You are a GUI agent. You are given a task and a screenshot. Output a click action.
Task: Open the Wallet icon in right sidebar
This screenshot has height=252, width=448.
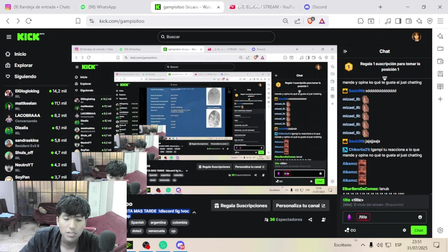440,61
